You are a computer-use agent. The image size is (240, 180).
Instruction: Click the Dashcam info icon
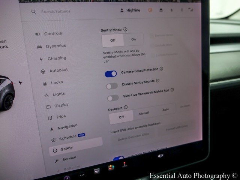pos(126,107)
